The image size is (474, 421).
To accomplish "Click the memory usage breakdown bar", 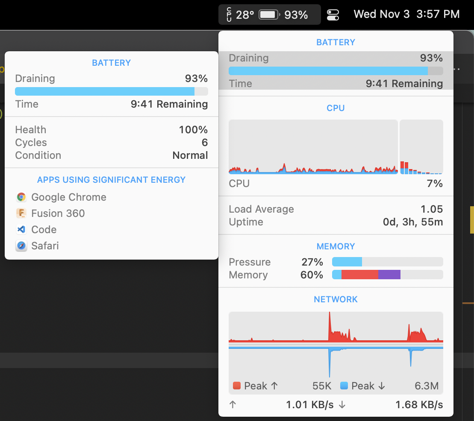I will tap(387, 275).
